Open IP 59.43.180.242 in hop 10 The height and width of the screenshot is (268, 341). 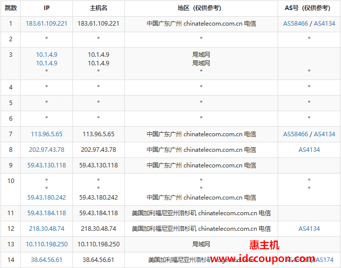pyautogui.click(x=46, y=198)
